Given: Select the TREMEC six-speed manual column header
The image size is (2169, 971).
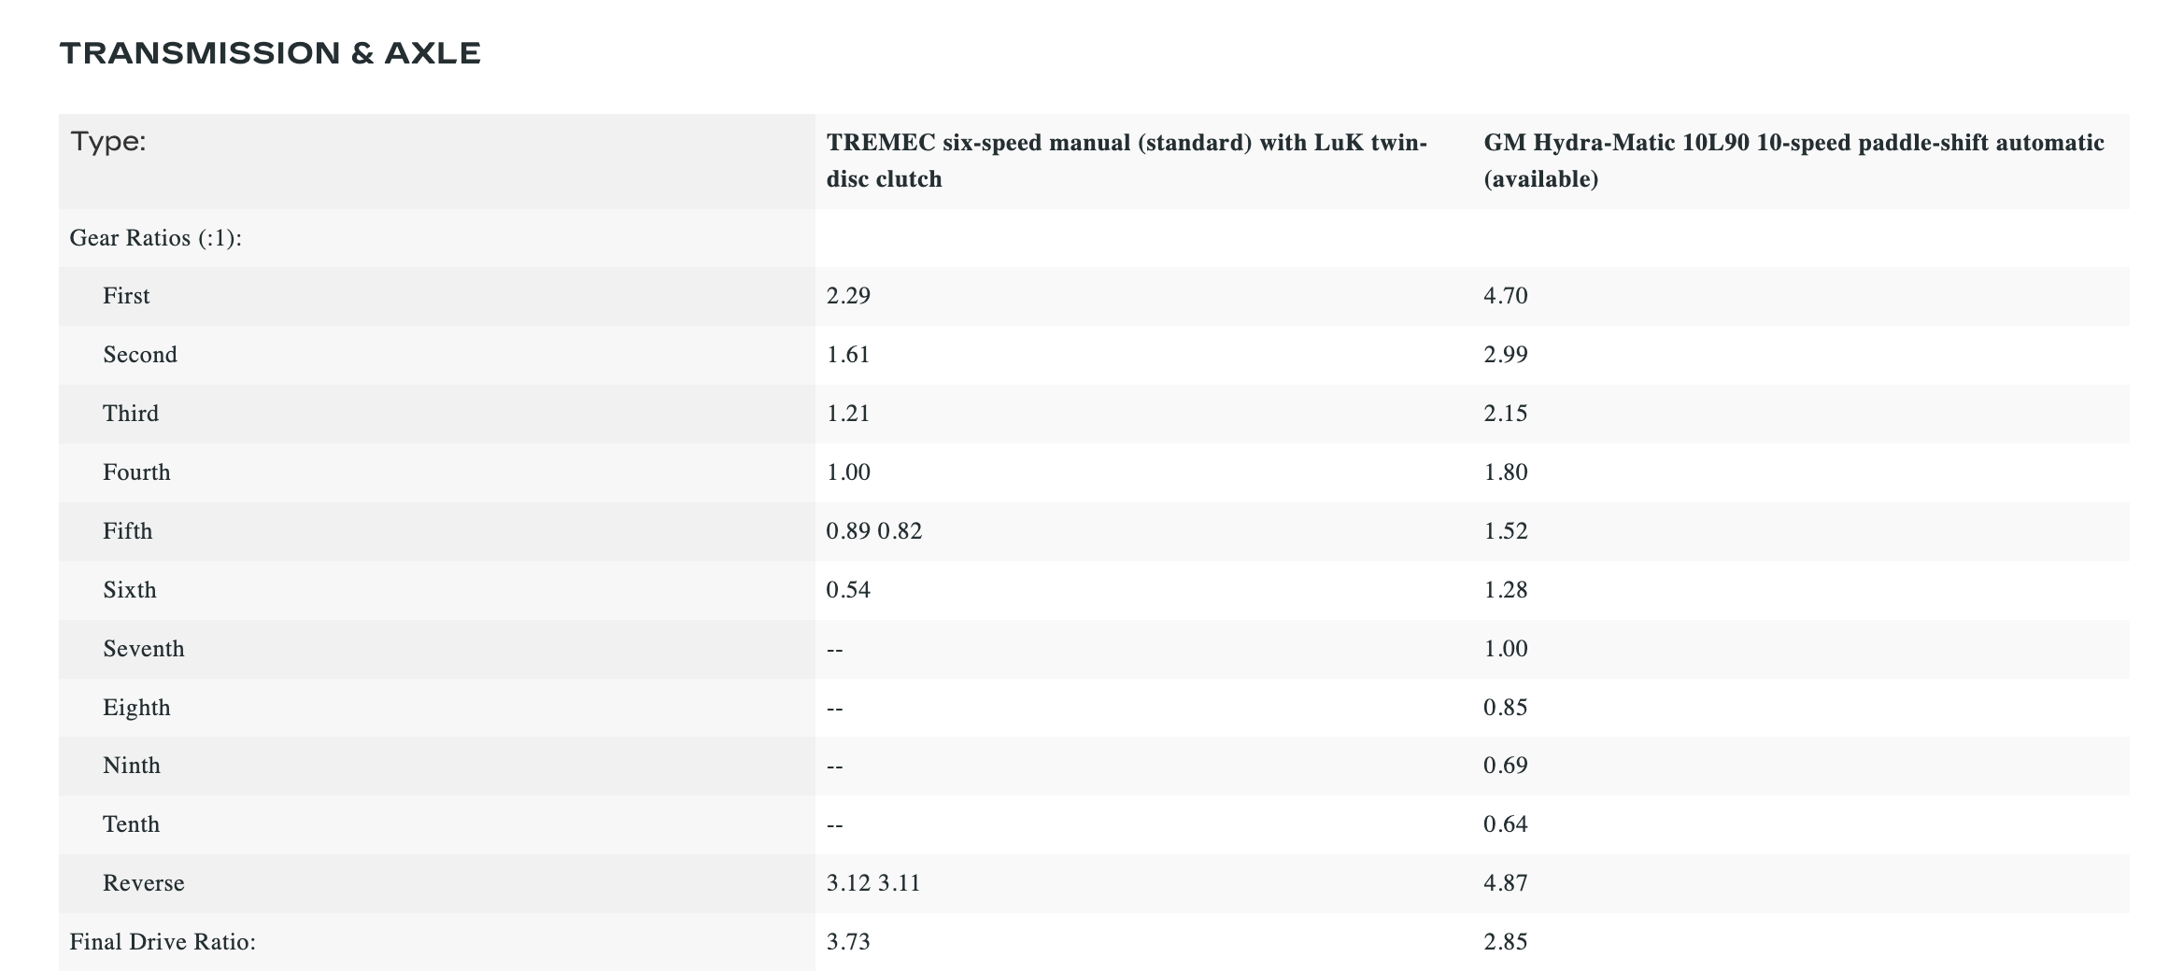Looking at the screenshot, I should coord(1126,161).
